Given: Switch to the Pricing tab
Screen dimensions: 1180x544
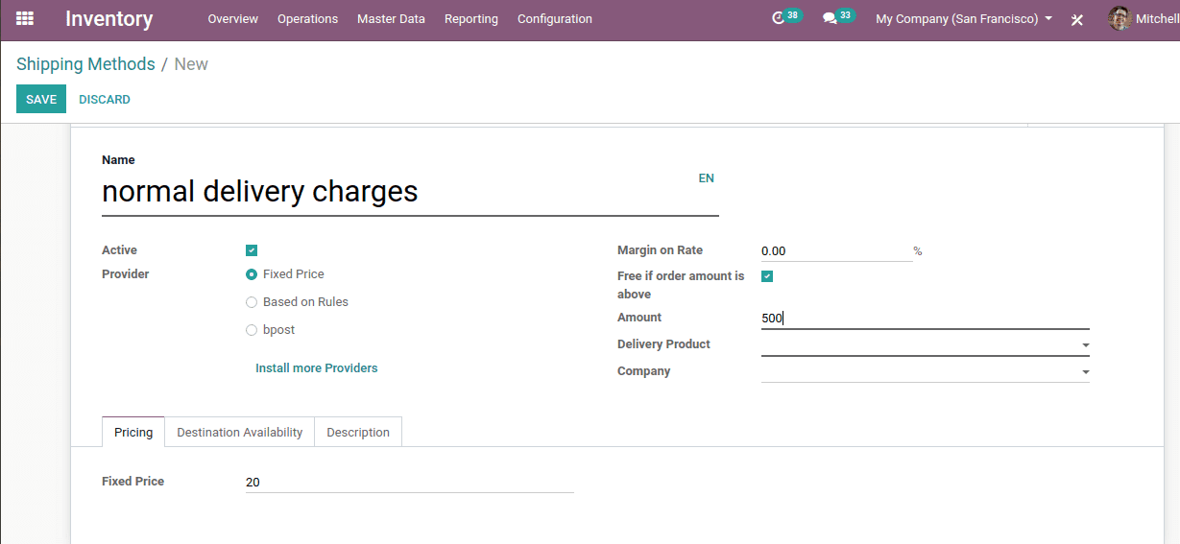Looking at the screenshot, I should [133, 432].
